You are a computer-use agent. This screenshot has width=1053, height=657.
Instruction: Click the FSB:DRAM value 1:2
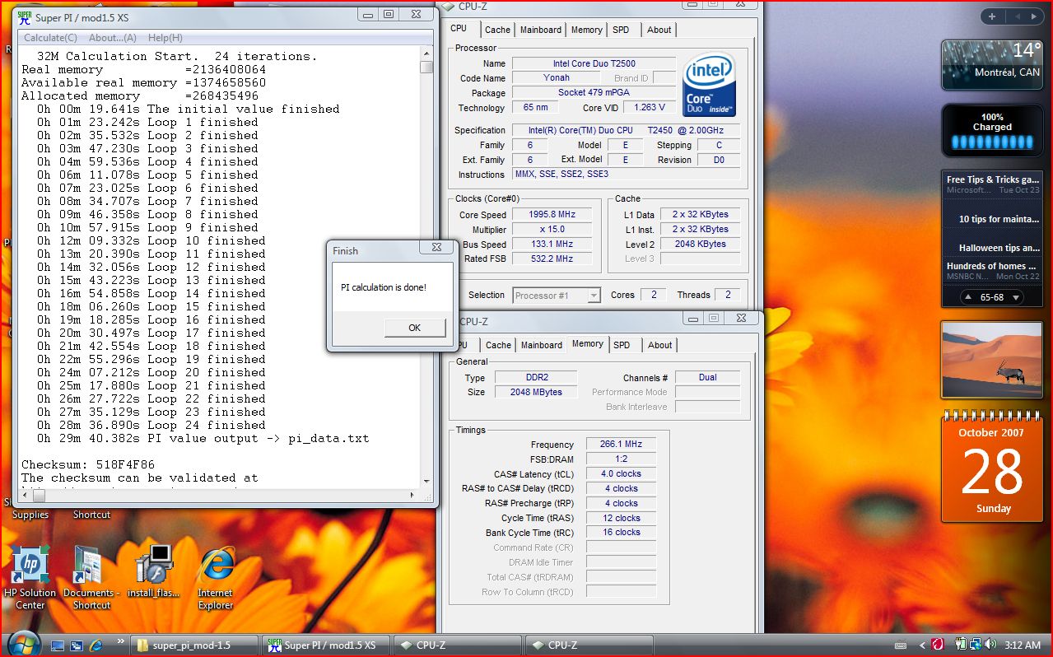click(621, 459)
